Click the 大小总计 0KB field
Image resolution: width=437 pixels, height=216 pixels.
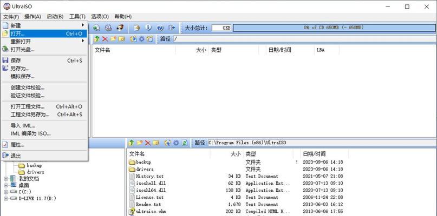coord(221,28)
